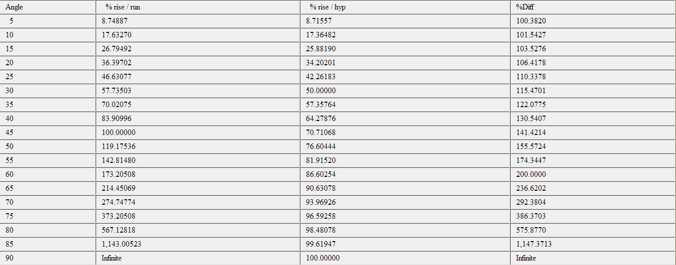Click the %Diff value 141.4214
Viewport: 676px width, 265px height.
[593, 132]
